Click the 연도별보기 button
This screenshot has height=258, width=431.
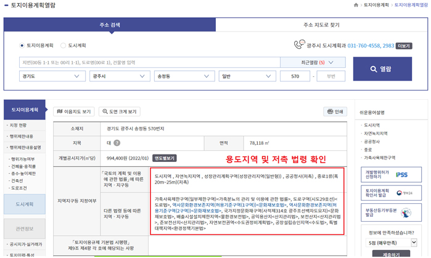[165, 158]
